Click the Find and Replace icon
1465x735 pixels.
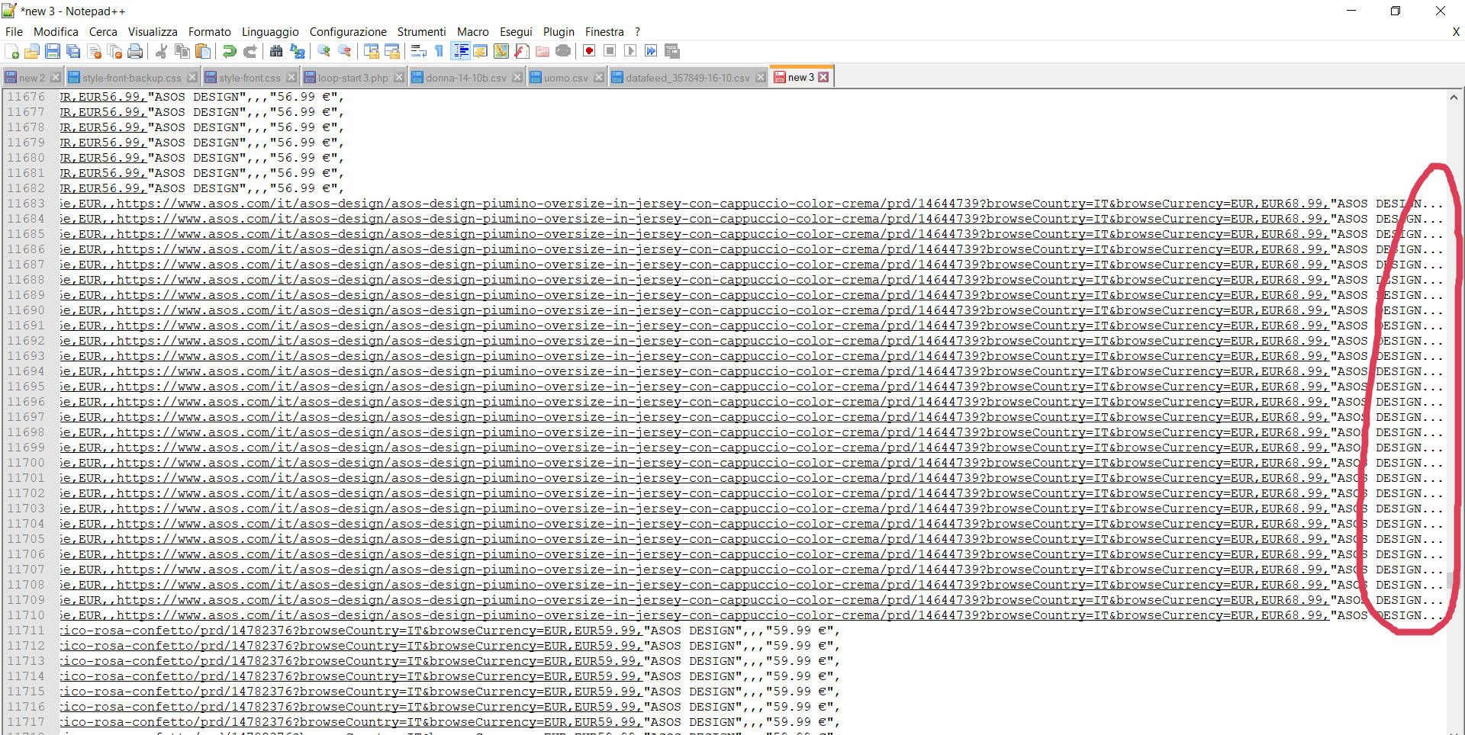pos(298,51)
